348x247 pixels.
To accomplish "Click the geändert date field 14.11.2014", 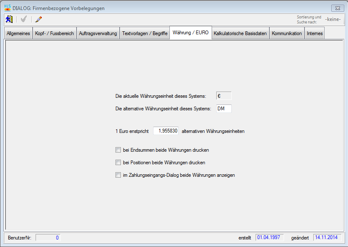I will click(x=327, y=238).
